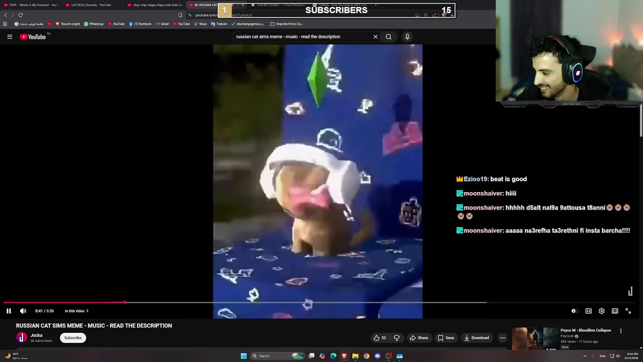Switch to the chipi chipi chapa chapa tab
Viewport: 643px width, 362px height.
155,5
